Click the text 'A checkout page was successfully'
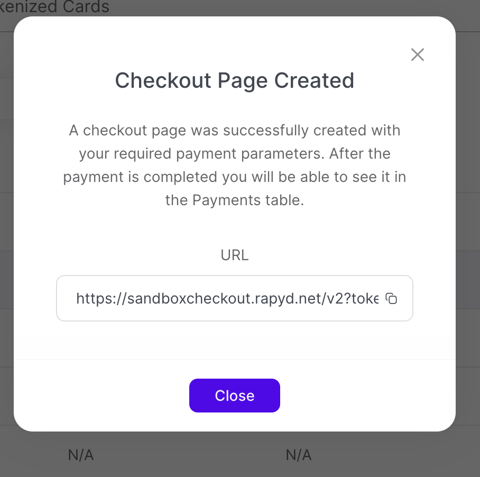The width and height of the screenshot is (480, 477). tap(190, 131)
